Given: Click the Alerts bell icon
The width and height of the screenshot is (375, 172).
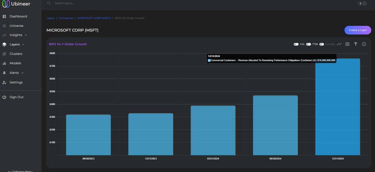Looking at the screenshot, I should click(x=4, y=73).
